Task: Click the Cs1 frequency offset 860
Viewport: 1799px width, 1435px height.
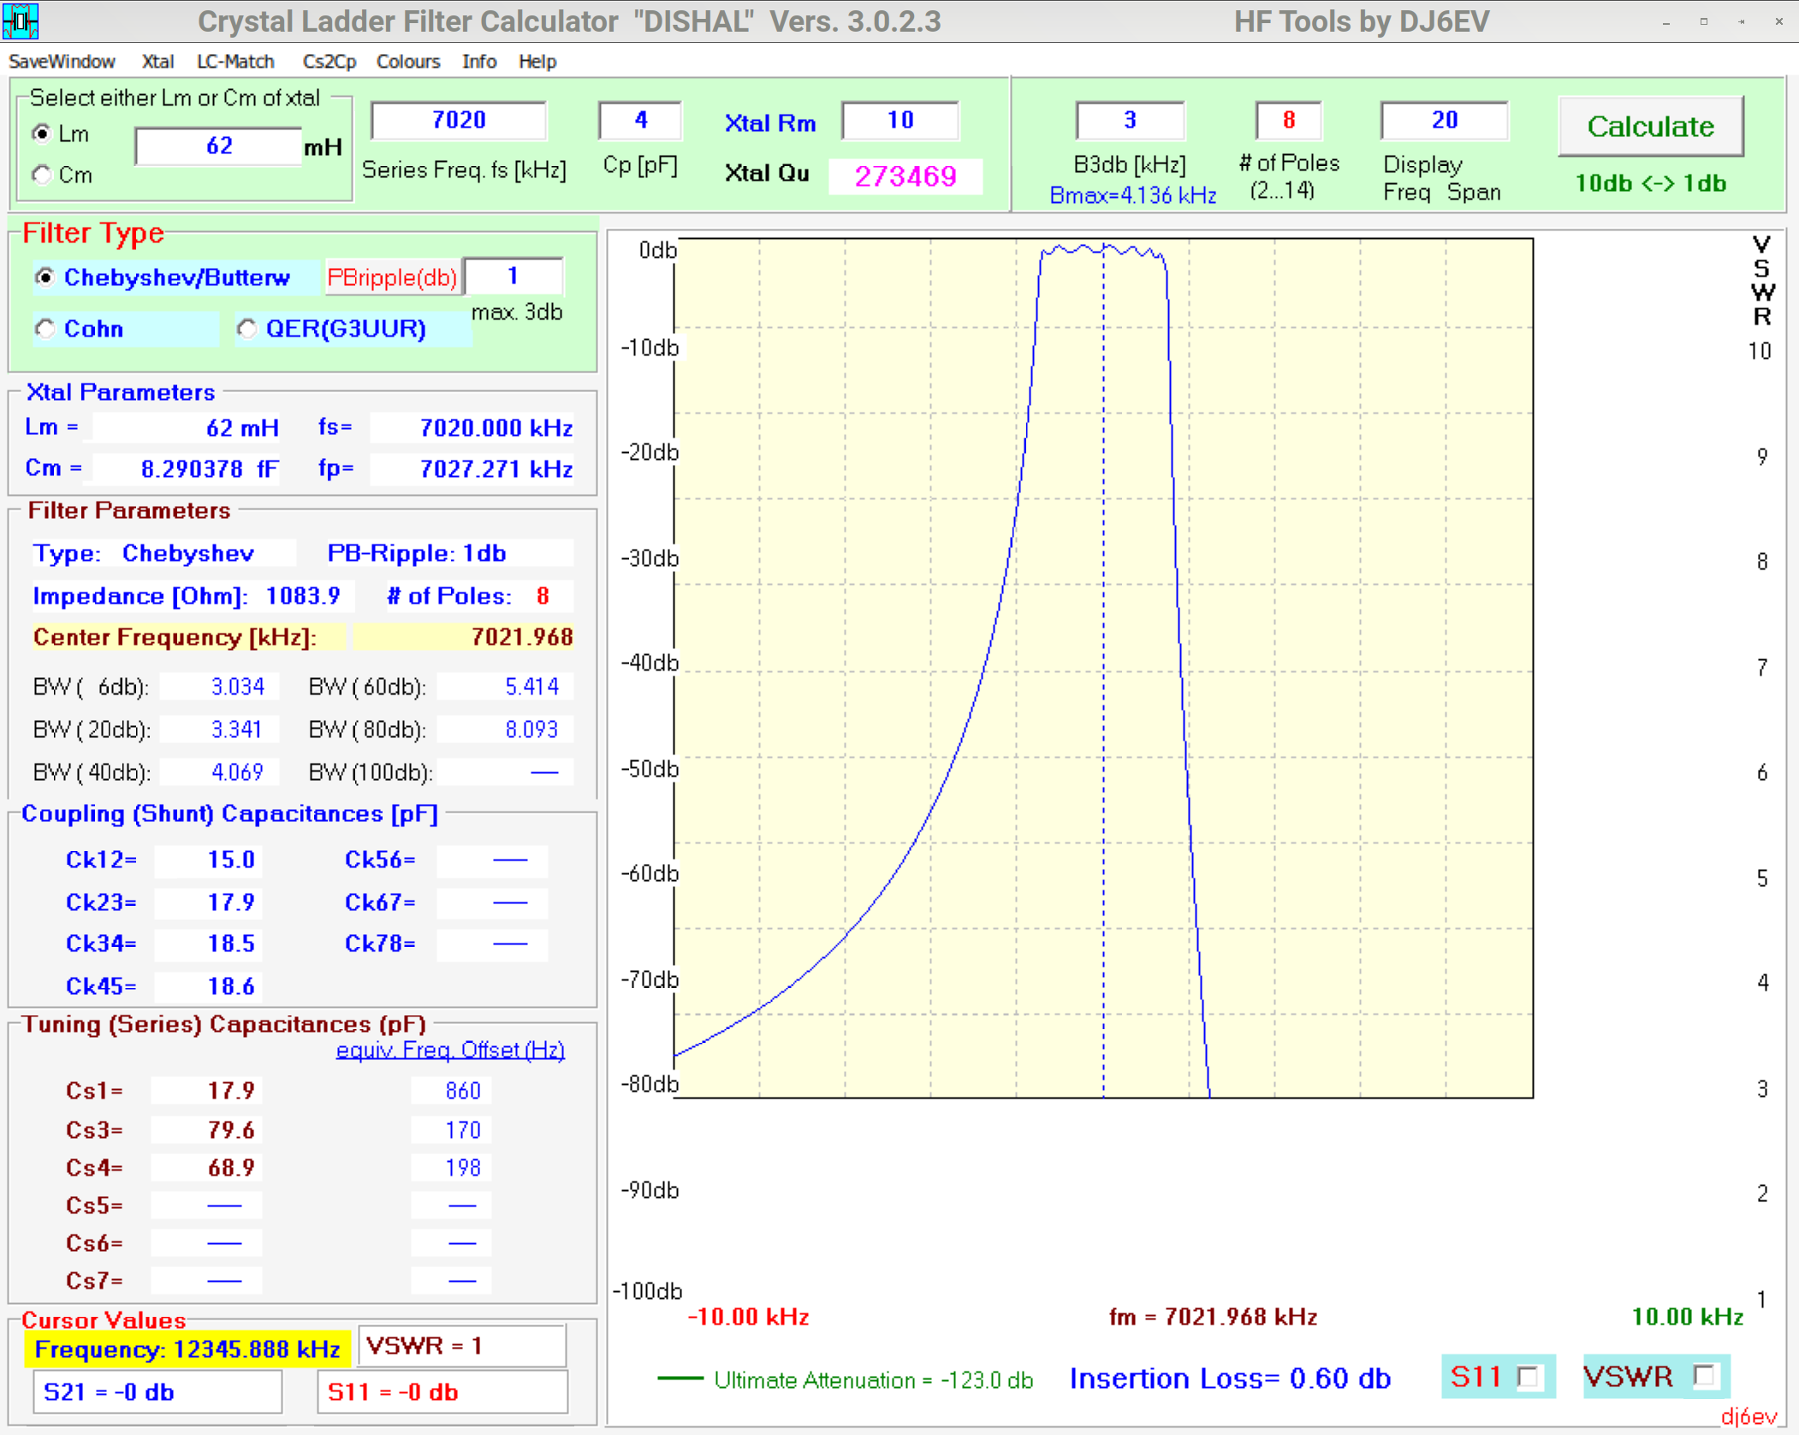Action: pos(451,1091)
